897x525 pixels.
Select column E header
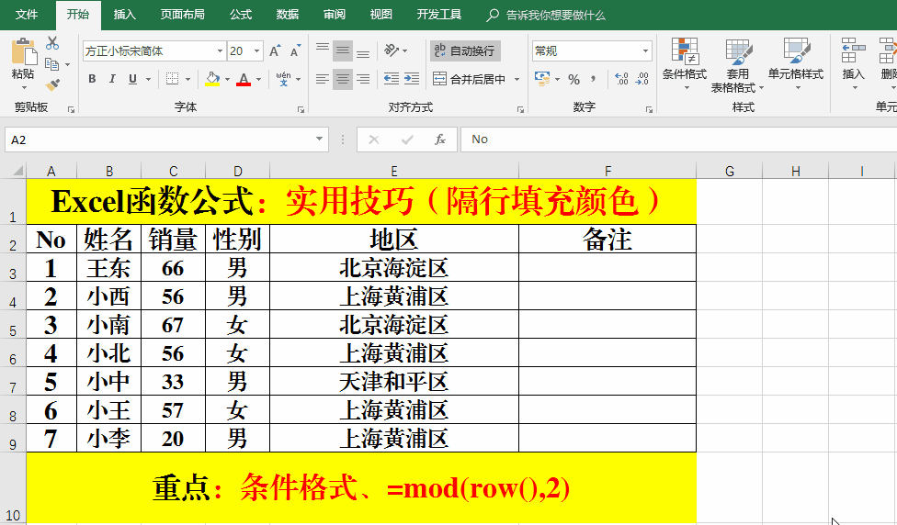[394, 171]
